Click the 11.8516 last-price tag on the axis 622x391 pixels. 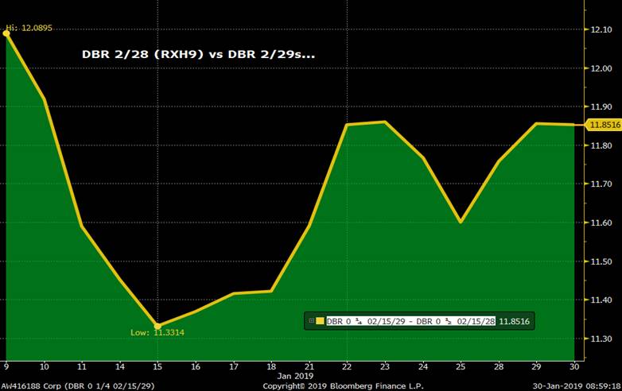click(604, 125)
